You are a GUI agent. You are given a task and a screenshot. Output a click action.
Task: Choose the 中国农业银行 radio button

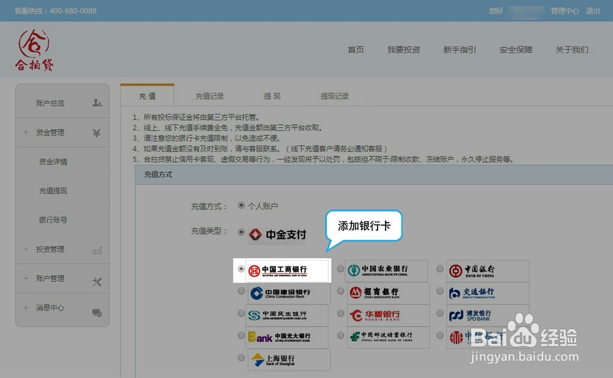(x=340, y=269)
